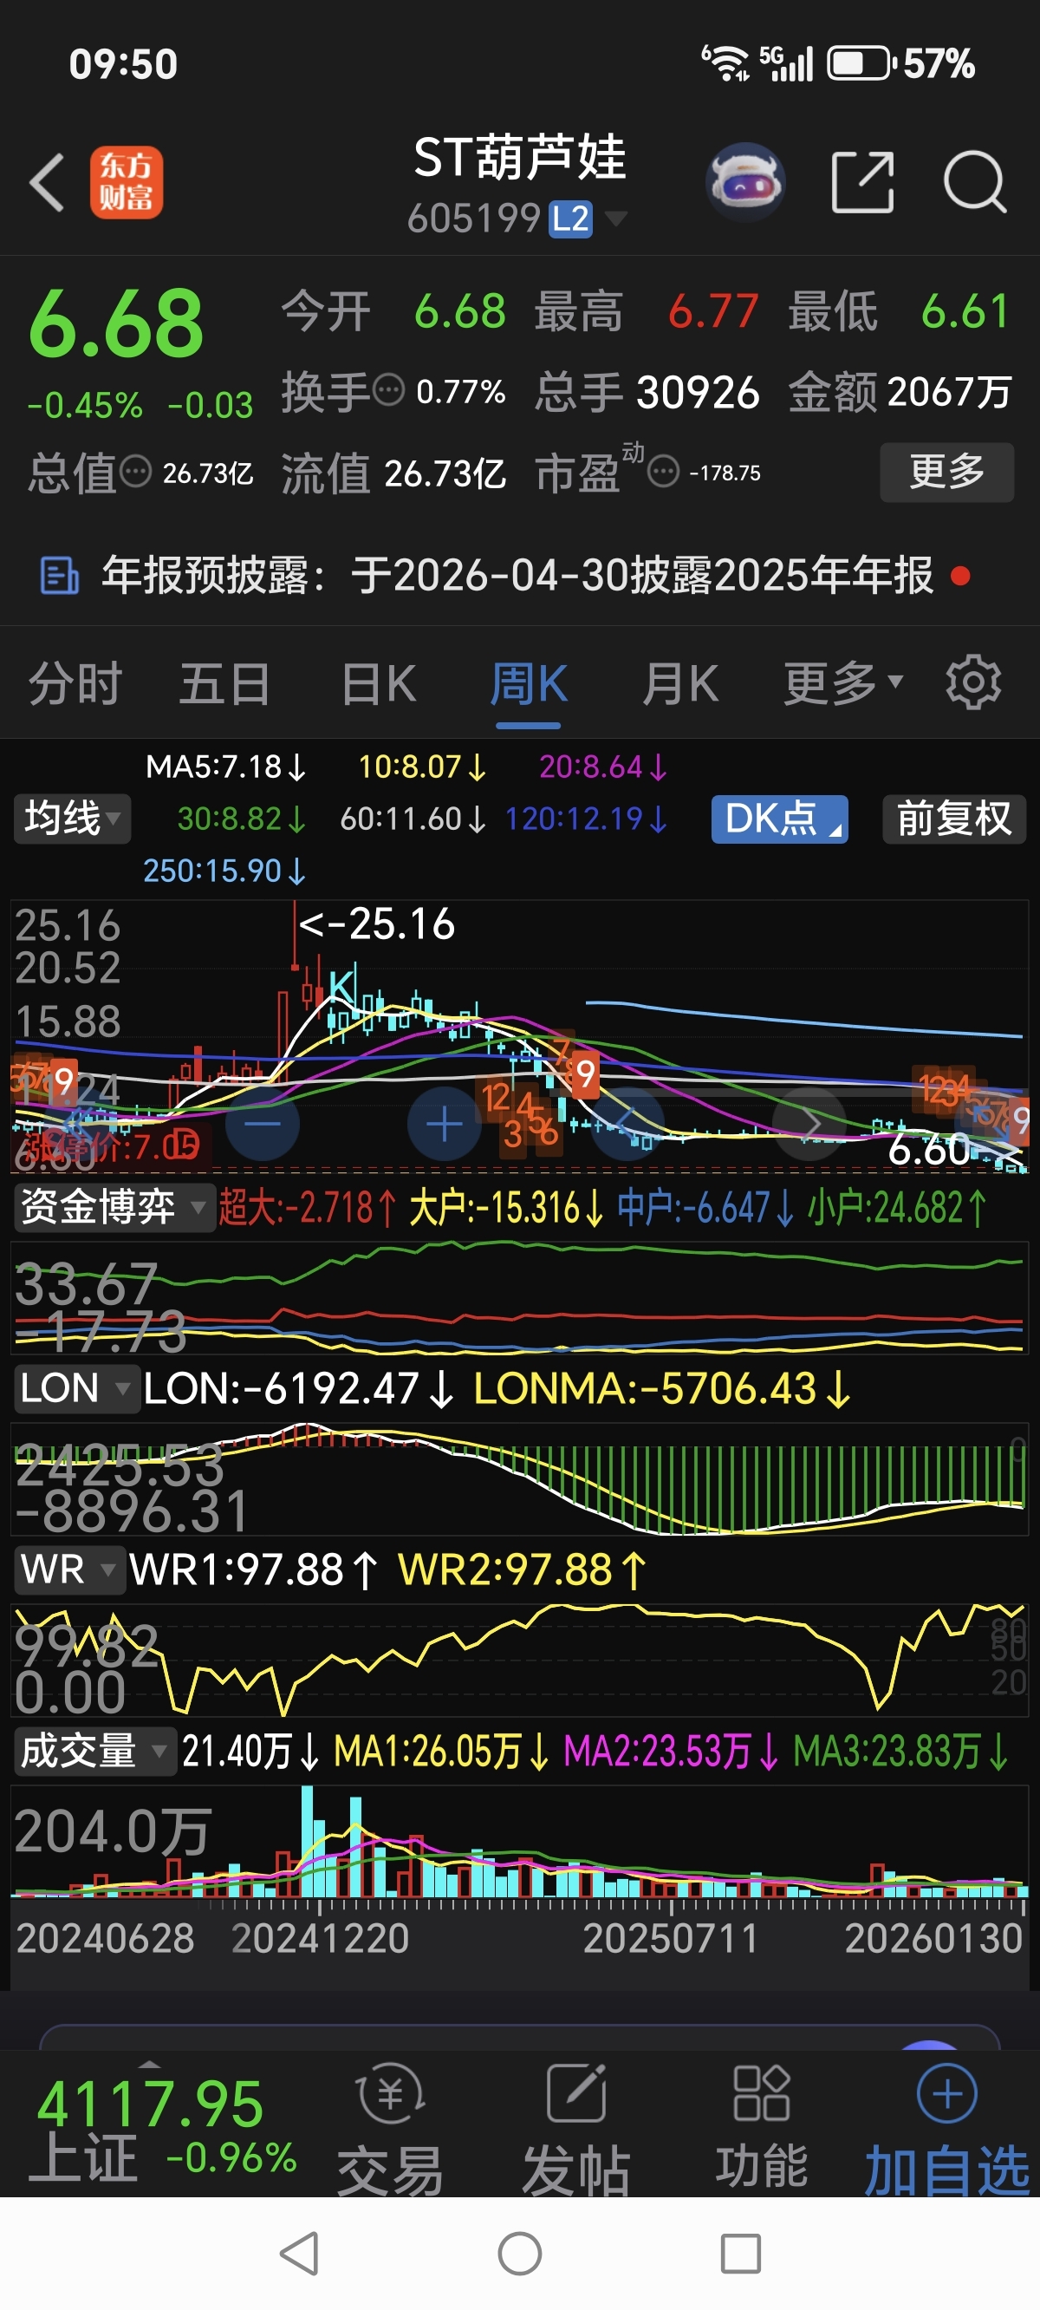Toggle the DK点 indicator

pyautogui.click(x=779, y=819)
